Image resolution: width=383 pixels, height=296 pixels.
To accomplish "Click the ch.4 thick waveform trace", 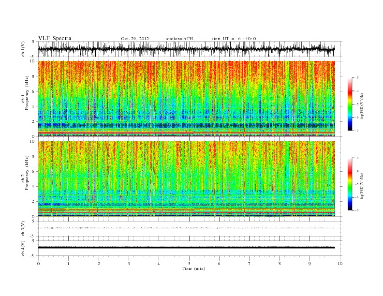I will point(186,248).
